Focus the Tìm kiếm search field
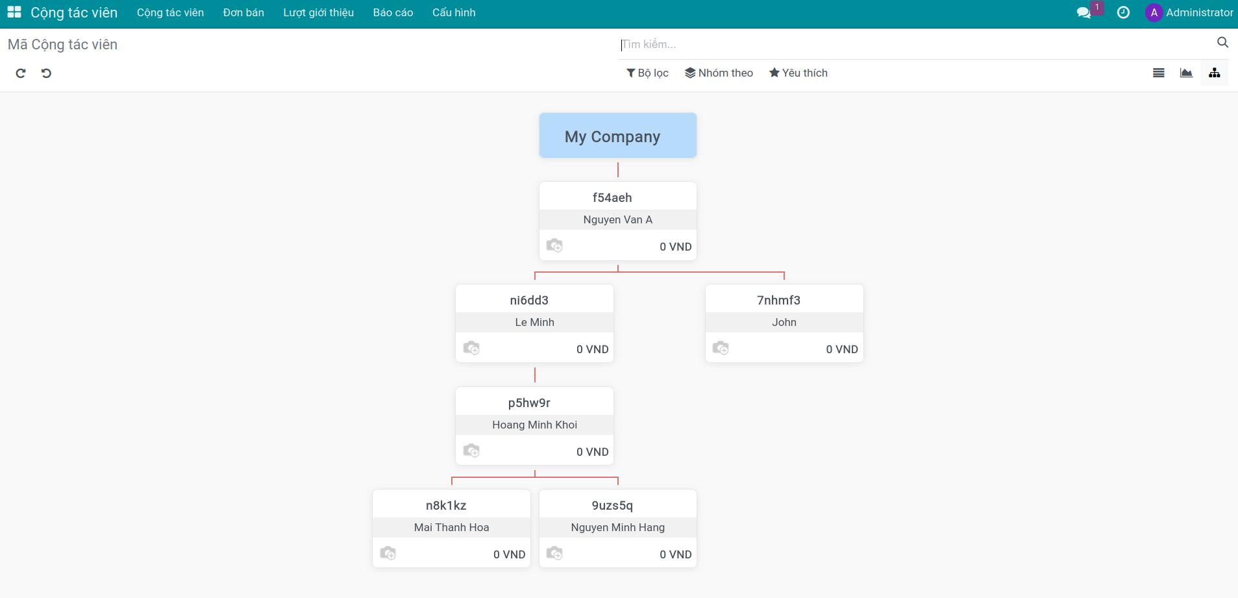Image resolution: width=1238 pixels, height=598 pixels. (915, 44)
